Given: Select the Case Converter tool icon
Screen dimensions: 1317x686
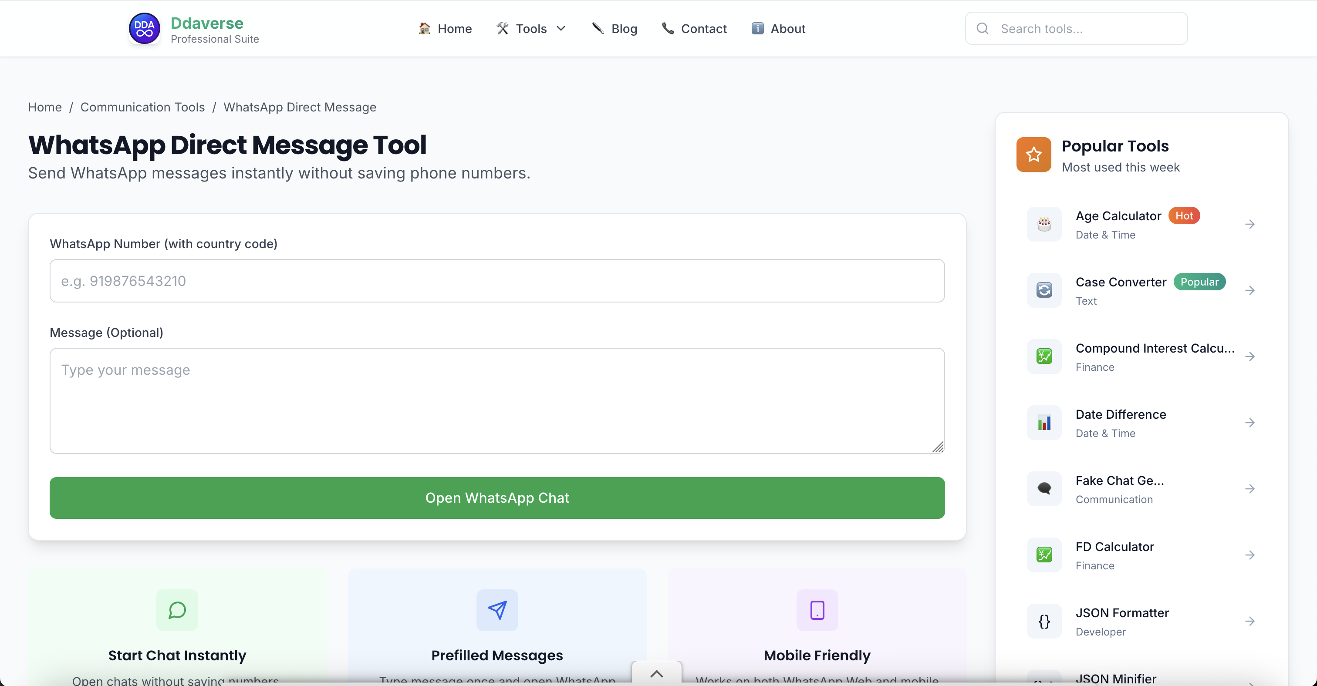Looking at the screenshot, I should coord(1044,290).
